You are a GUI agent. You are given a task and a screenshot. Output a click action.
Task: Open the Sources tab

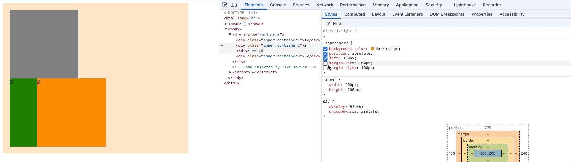pos(301,5)
